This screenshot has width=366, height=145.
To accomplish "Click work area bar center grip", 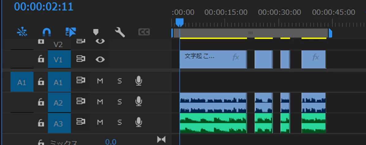I will pyautogui.click(x=251, y=33).
